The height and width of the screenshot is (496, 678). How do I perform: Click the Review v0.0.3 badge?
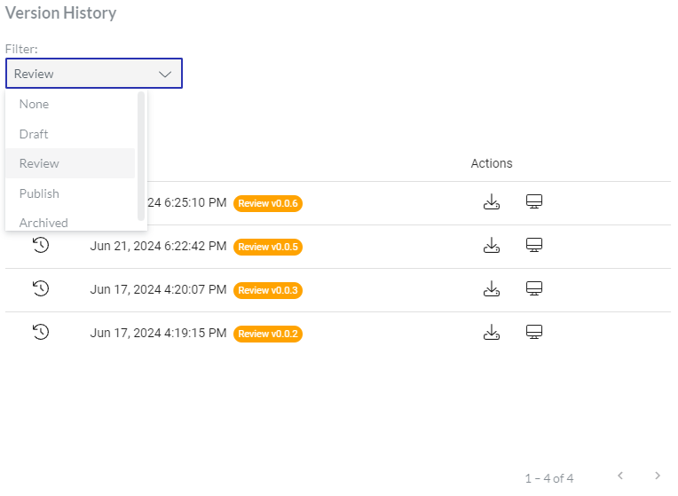click(x=268, y=290)
